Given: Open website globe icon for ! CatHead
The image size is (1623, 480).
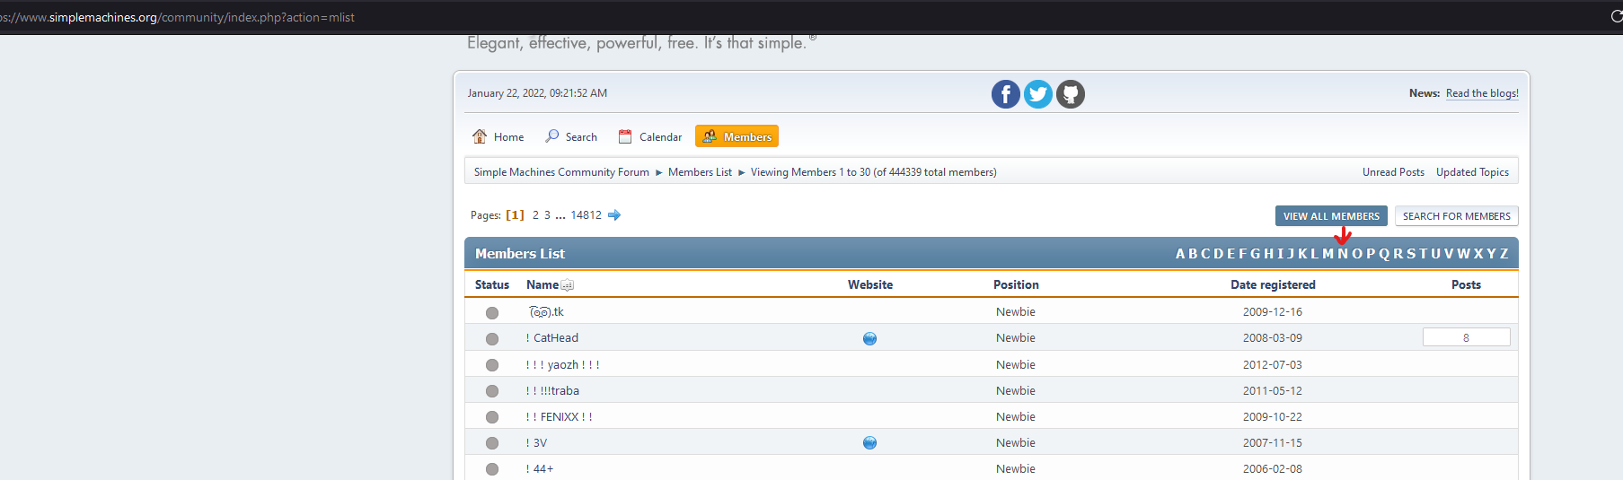Looking at the screenshot, I should coord(869,338).
